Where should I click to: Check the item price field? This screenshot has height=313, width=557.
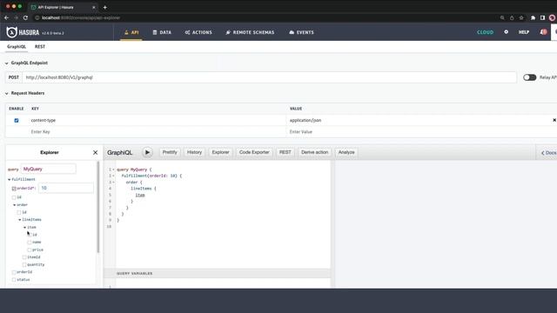click(x=30, y=250)
